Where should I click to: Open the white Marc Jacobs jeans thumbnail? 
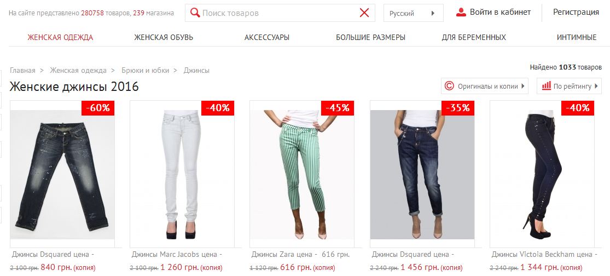click(182, 174)
